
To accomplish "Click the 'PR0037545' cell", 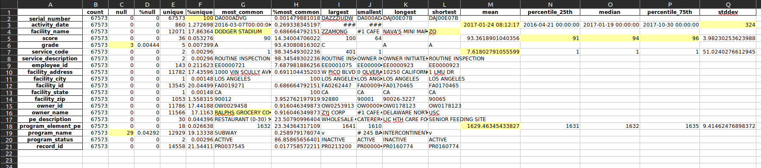I will click(x=243, y=146).
